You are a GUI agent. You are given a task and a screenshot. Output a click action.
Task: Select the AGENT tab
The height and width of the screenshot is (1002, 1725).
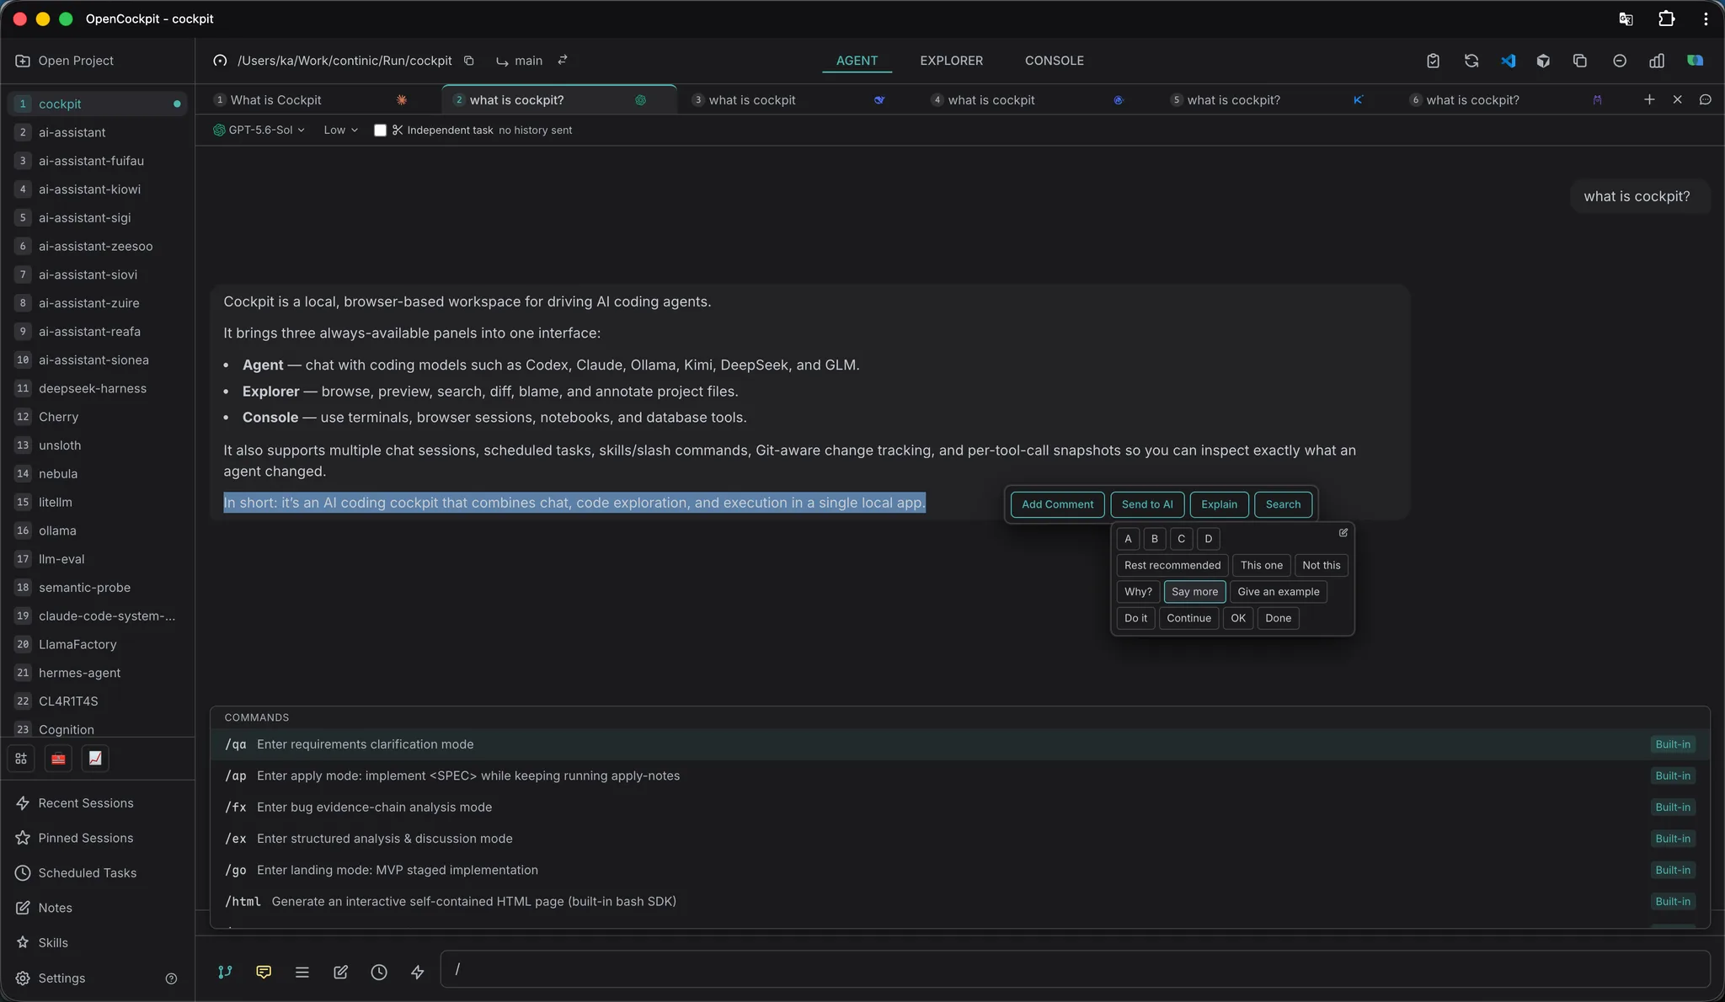pos(857,61)
